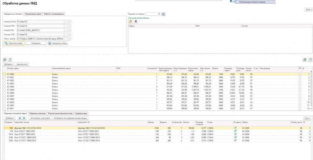
Task: Open the Еще dropdown above positions table
Action: pos(307,118)
